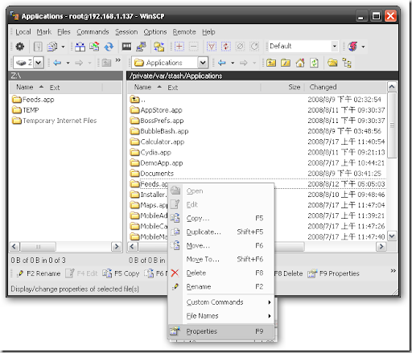Click the Open in PuTTY computer icon
Screen dimensions: 412x353
click(x=141, y=47)
